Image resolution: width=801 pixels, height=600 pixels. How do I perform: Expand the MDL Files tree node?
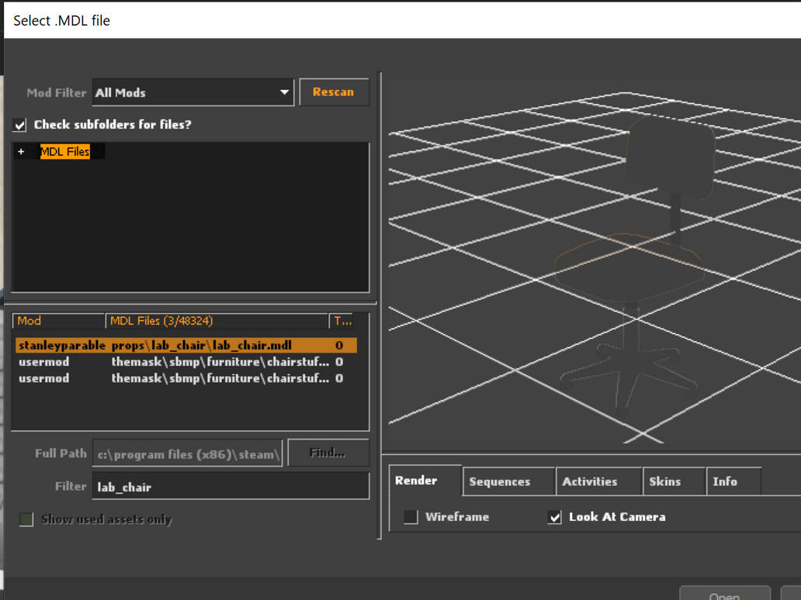(x=21, y=152)
